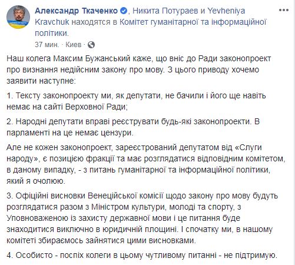This screenshot has height=265, width=295.
Task: Click point 4 line starting Особисто
Action: (142, 256)
